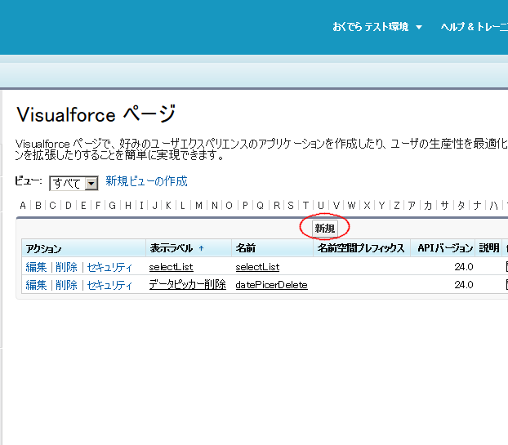Filter list by kana タ
This screenshot has height=445, width=508.
[461, 206]
